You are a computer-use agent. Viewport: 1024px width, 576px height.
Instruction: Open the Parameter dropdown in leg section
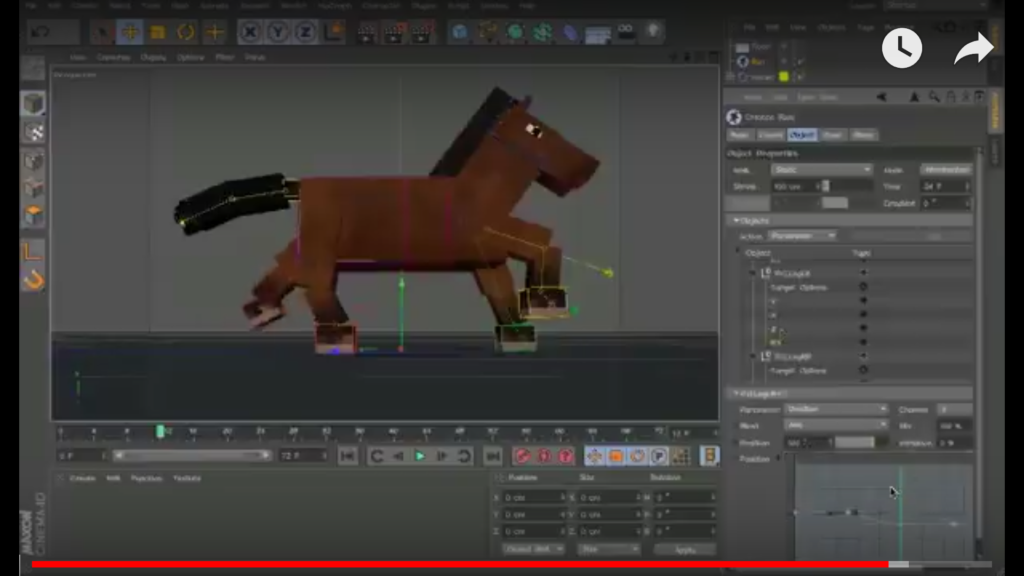[836, 409]
